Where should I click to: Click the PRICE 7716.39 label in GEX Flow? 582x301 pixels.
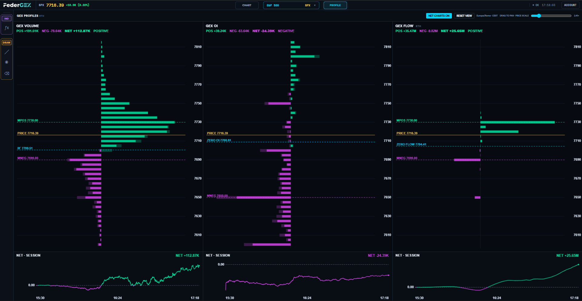[407, 133]
